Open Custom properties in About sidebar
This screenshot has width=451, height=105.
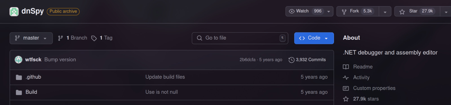pyautogui.click(x=374, y=88)
